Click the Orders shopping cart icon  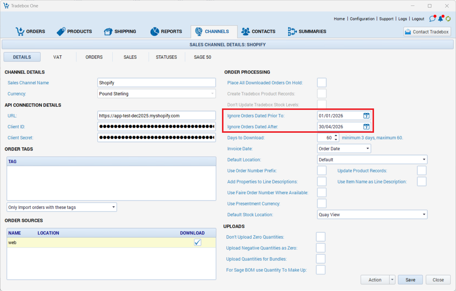20,31
